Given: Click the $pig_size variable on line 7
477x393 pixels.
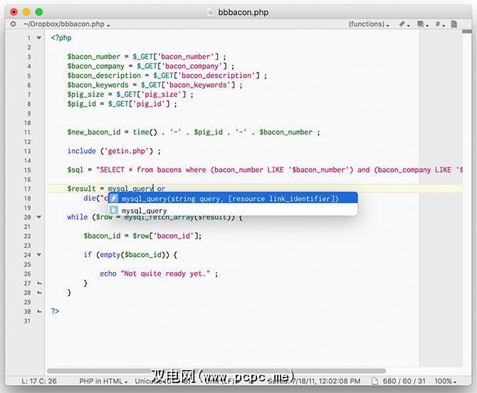Looking at the screenshot, I should (x=85, y=94).
